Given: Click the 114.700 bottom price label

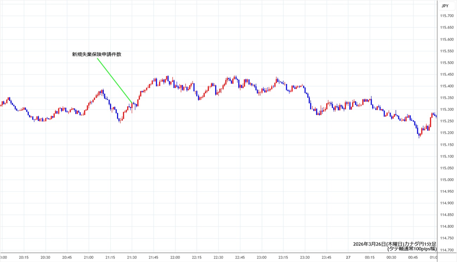Looking at the screenshot, I should pyautogui.click(x=446, y=250).
